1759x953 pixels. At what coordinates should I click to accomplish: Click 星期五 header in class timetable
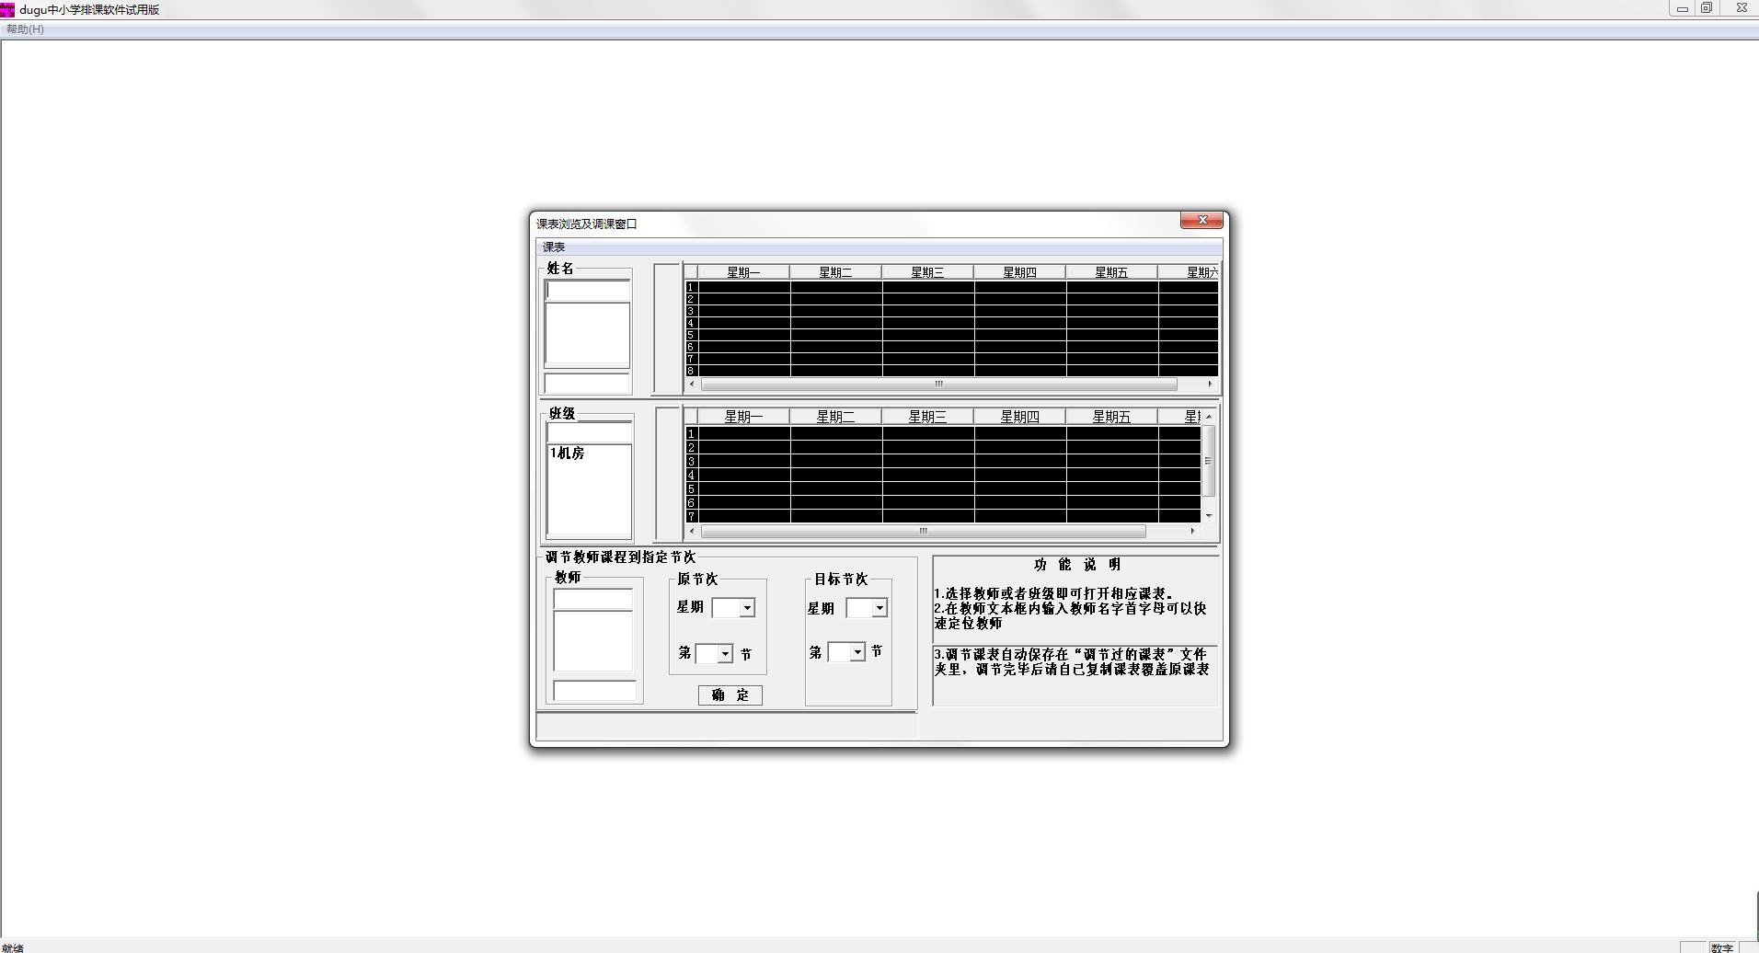click(1111, 417)
